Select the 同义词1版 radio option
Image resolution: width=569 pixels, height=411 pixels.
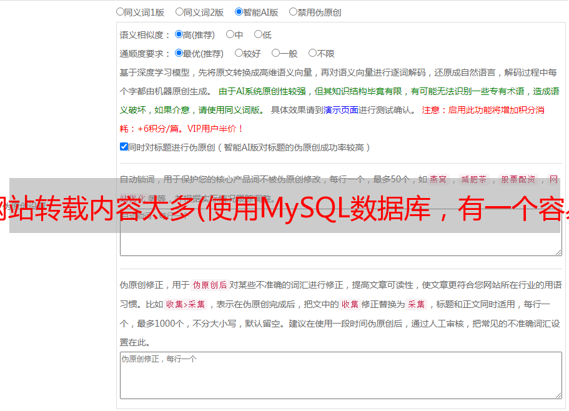pos(120,12)
